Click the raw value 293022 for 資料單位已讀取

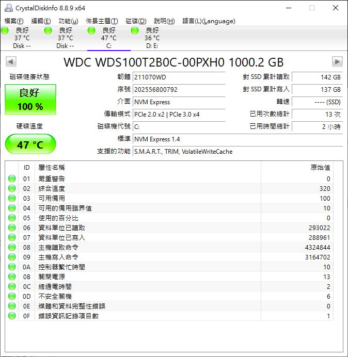[x=319, y=228]
